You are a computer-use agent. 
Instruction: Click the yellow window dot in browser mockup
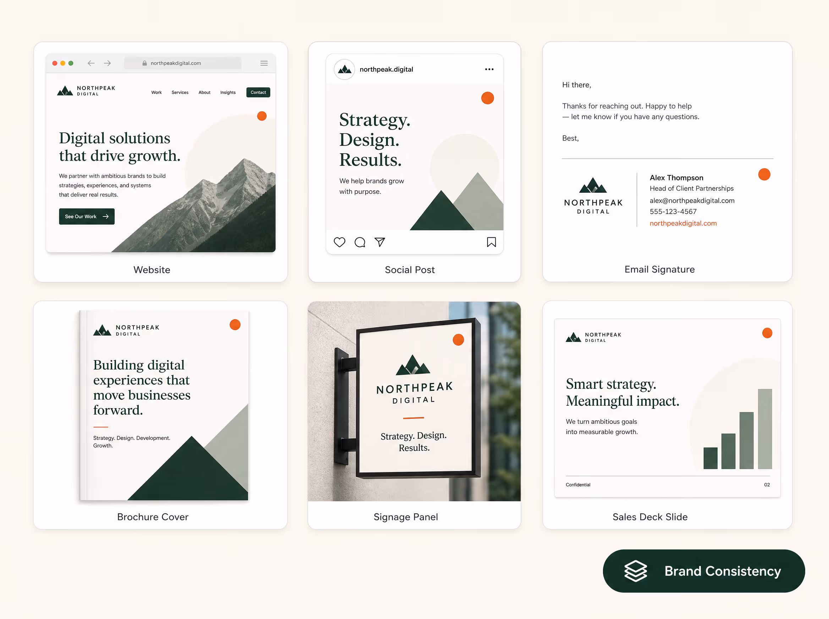62,63
